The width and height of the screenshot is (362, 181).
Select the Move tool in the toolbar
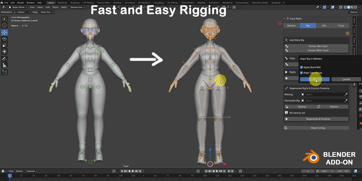point(5,32)
